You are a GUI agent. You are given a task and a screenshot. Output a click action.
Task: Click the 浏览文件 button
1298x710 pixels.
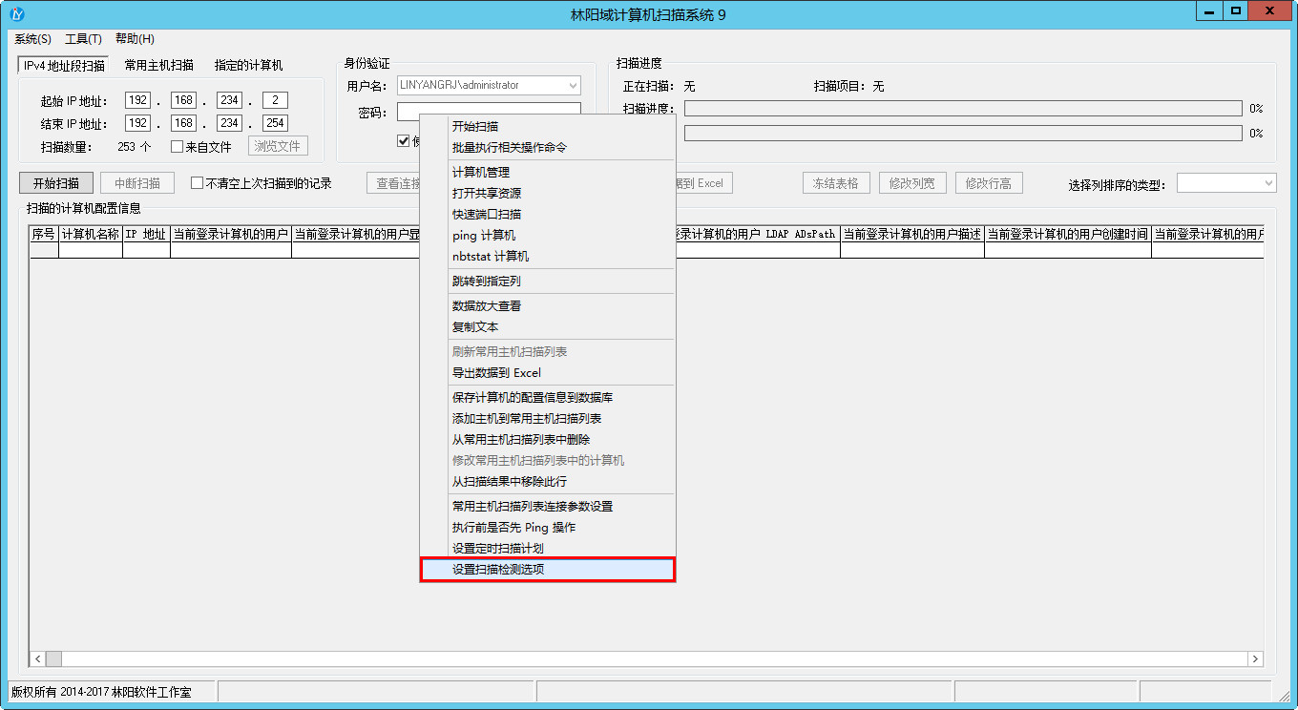pyautogui.click(x=278, y=146)
